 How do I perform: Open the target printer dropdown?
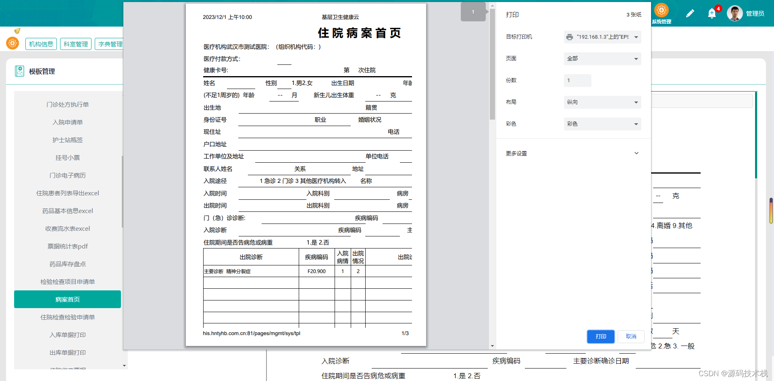coord(602,37)
